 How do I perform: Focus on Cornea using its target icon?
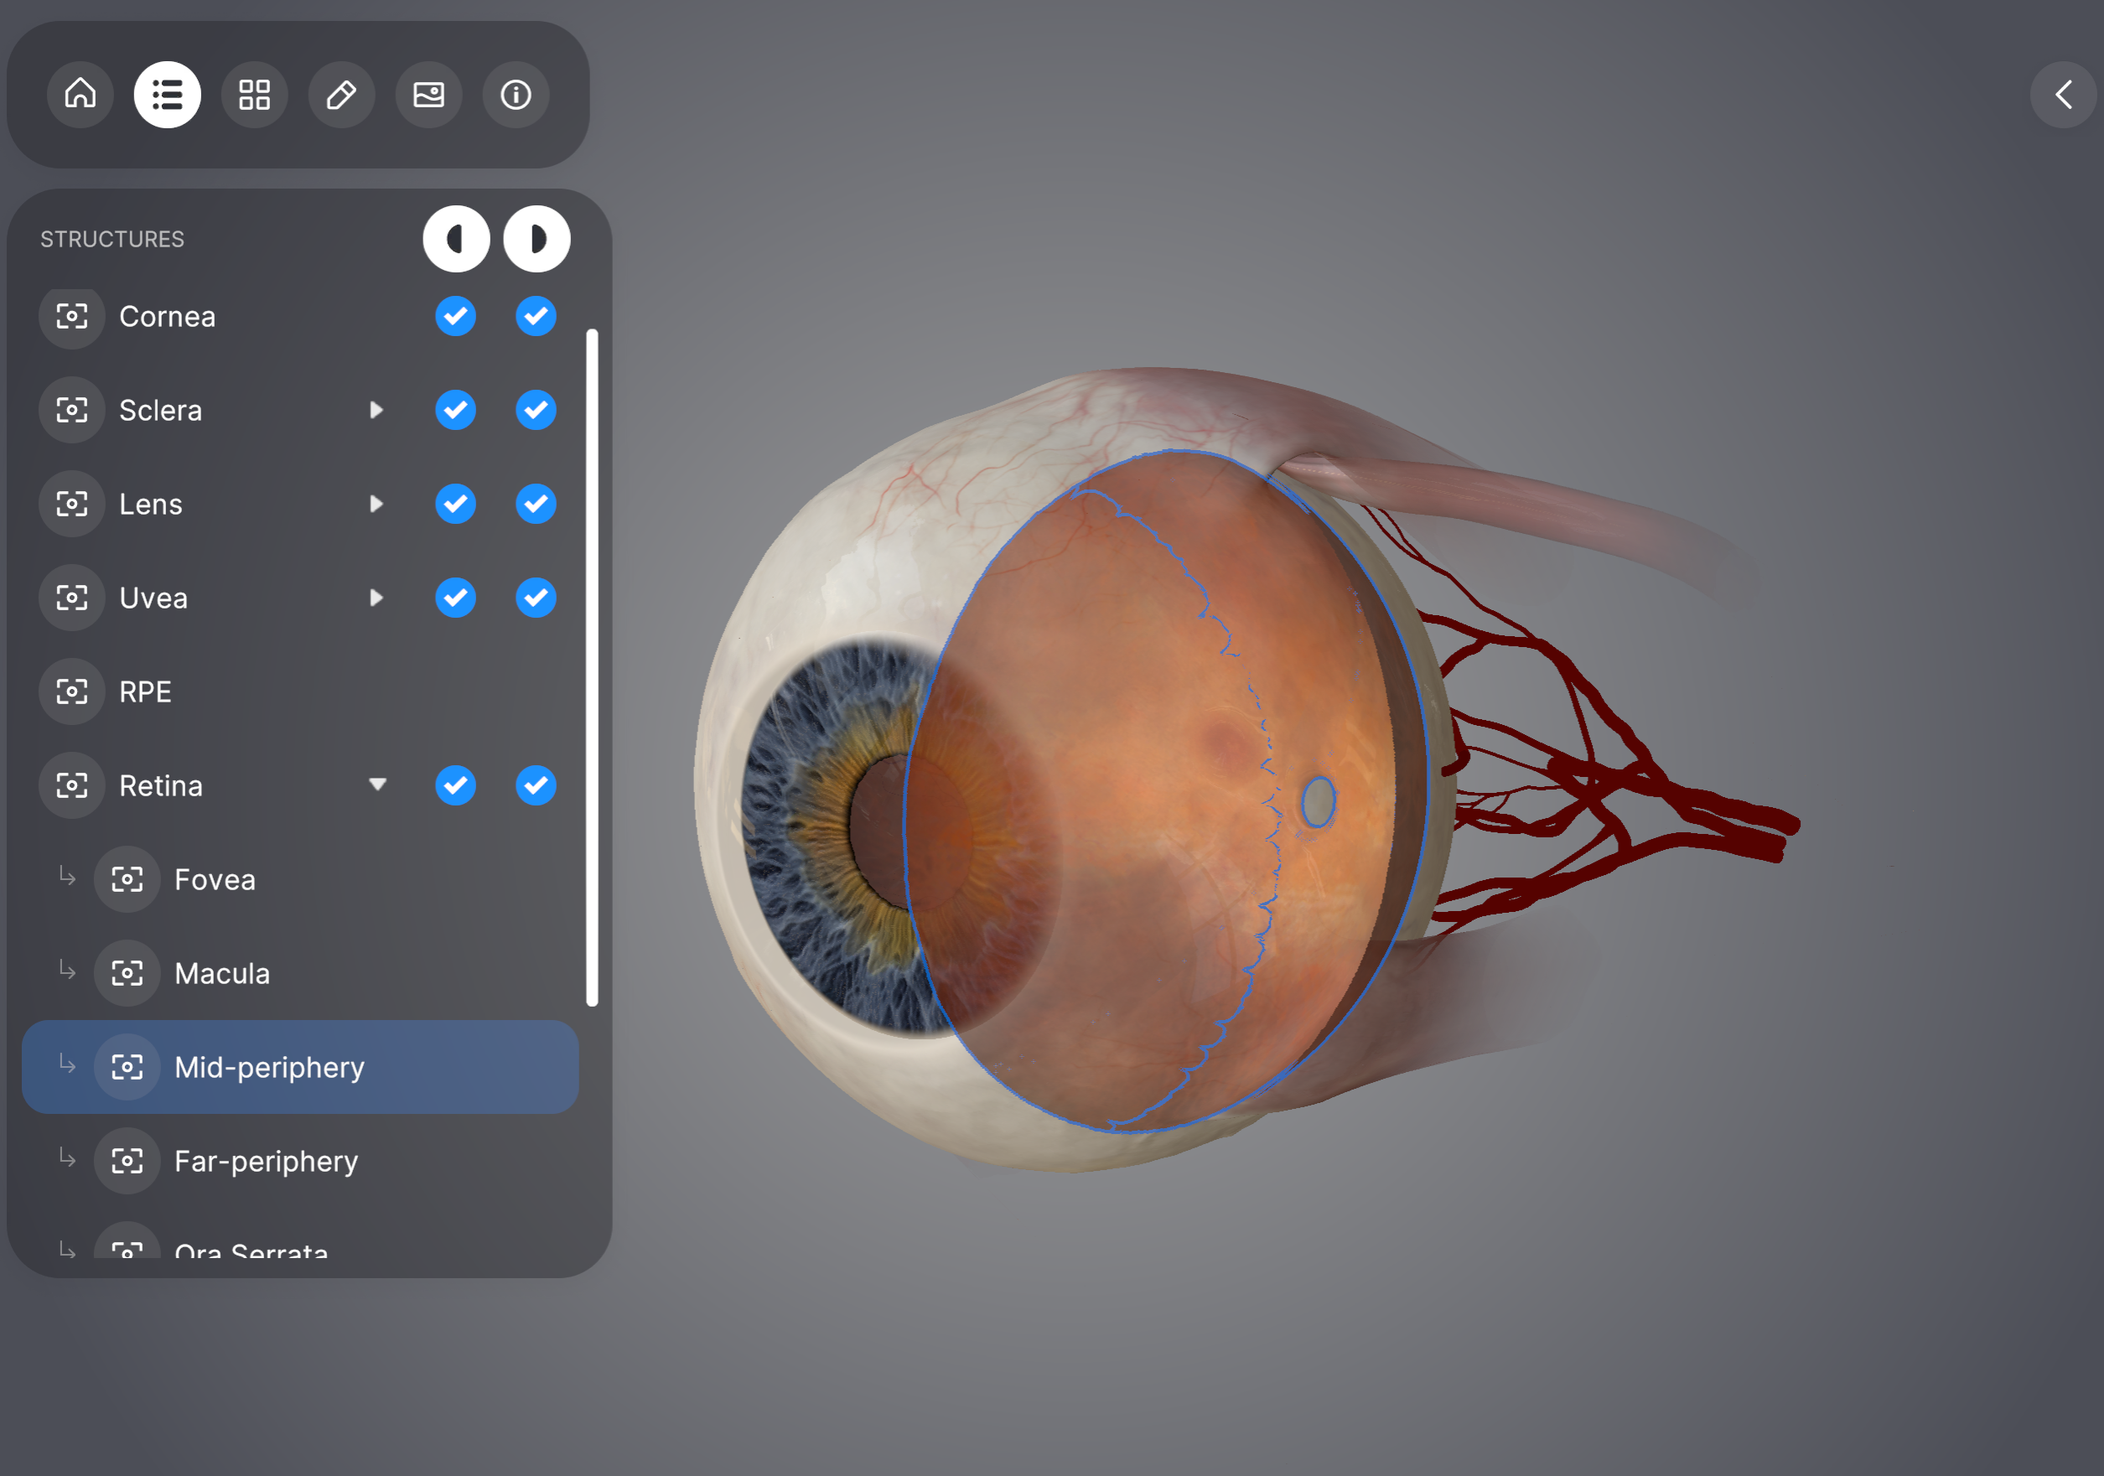click(71, 316)
